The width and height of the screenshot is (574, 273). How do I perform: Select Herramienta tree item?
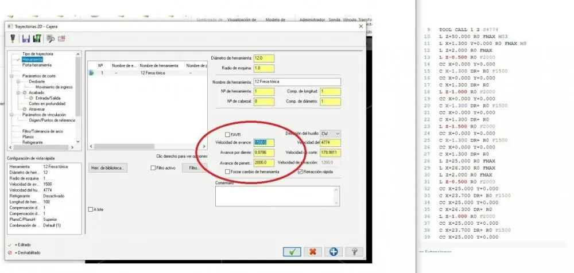pos(32,59)
